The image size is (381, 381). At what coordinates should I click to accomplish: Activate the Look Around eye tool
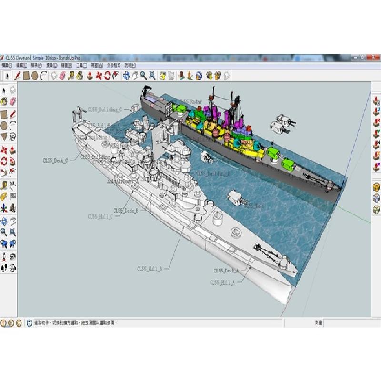(12, 257)
